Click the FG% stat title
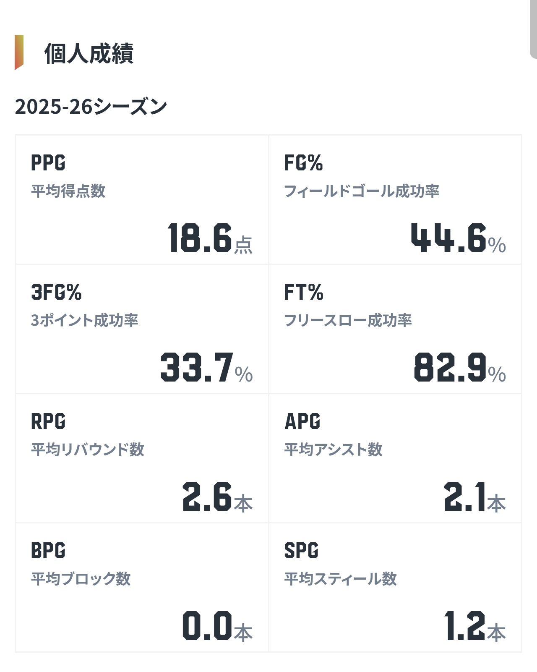The height and width of the screenshot is (672, 537). click(303, 163)
